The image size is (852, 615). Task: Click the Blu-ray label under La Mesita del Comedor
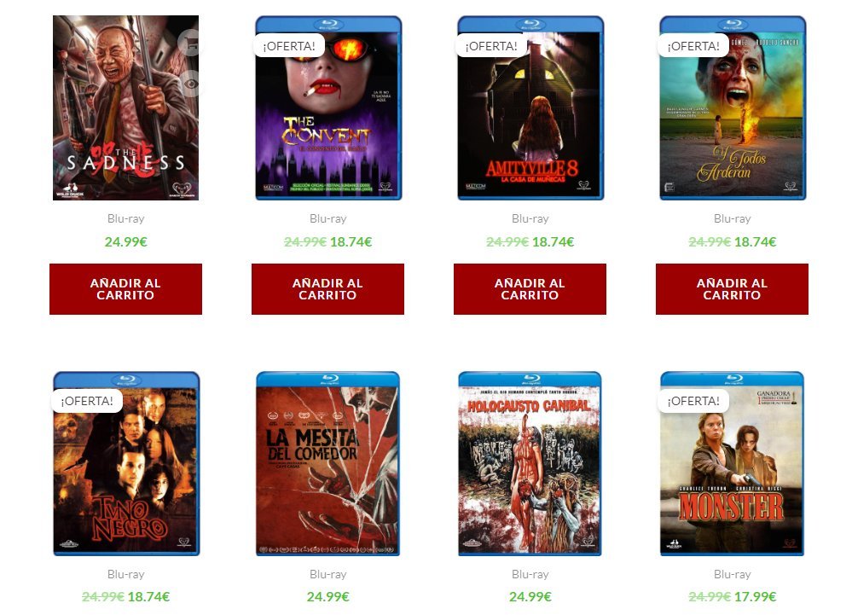tap(327, 574)
